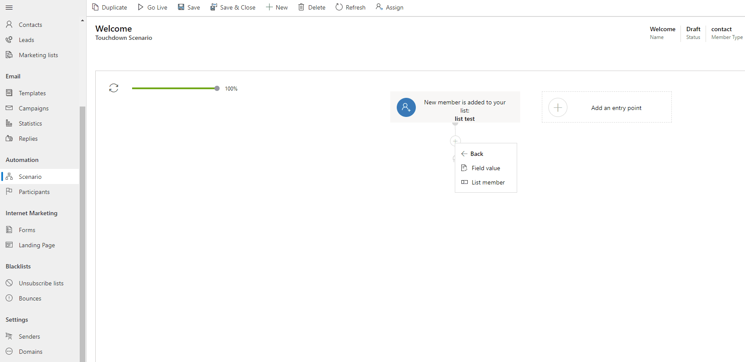Screen dimensions: 745x362
Task: Click the Delete trash icon
Action: point(301,7)
